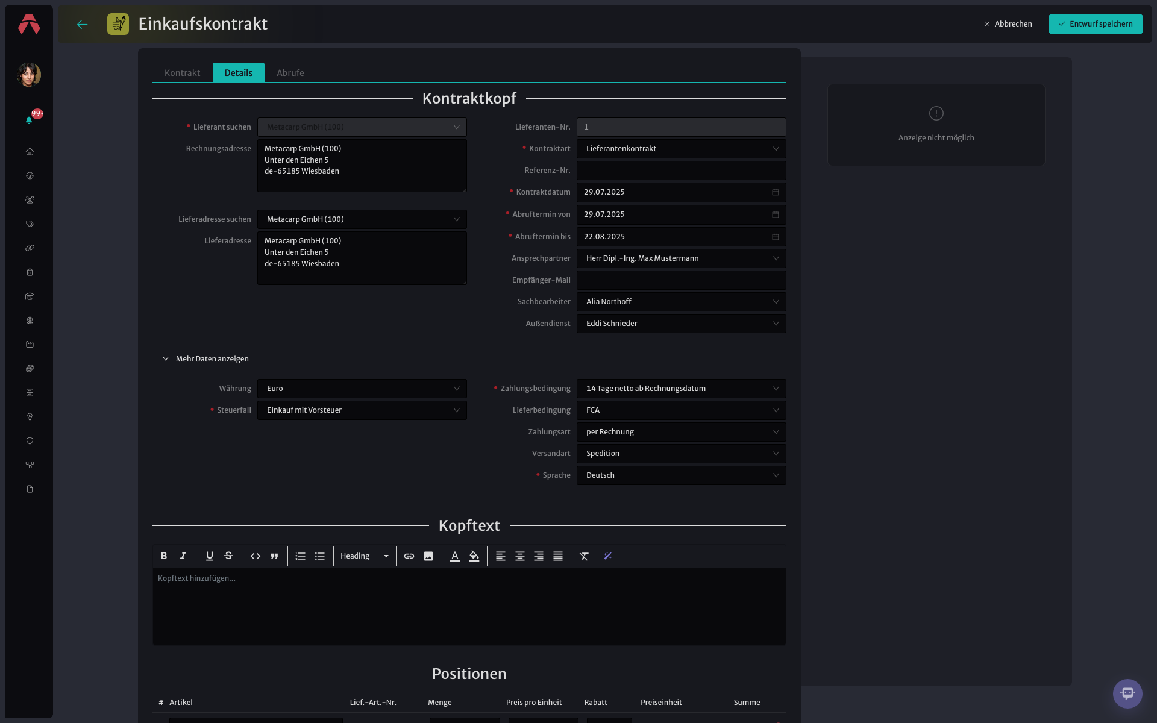Click the Referenz-Nr. input field
The height and width of the screenshot is (723, 1157).
click(681, 171)
